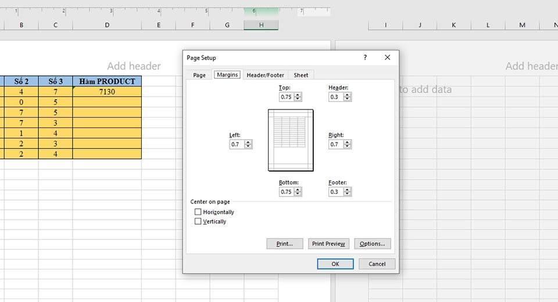Click the Footer margin input field

pyautogui.click(x=337, y=192)
